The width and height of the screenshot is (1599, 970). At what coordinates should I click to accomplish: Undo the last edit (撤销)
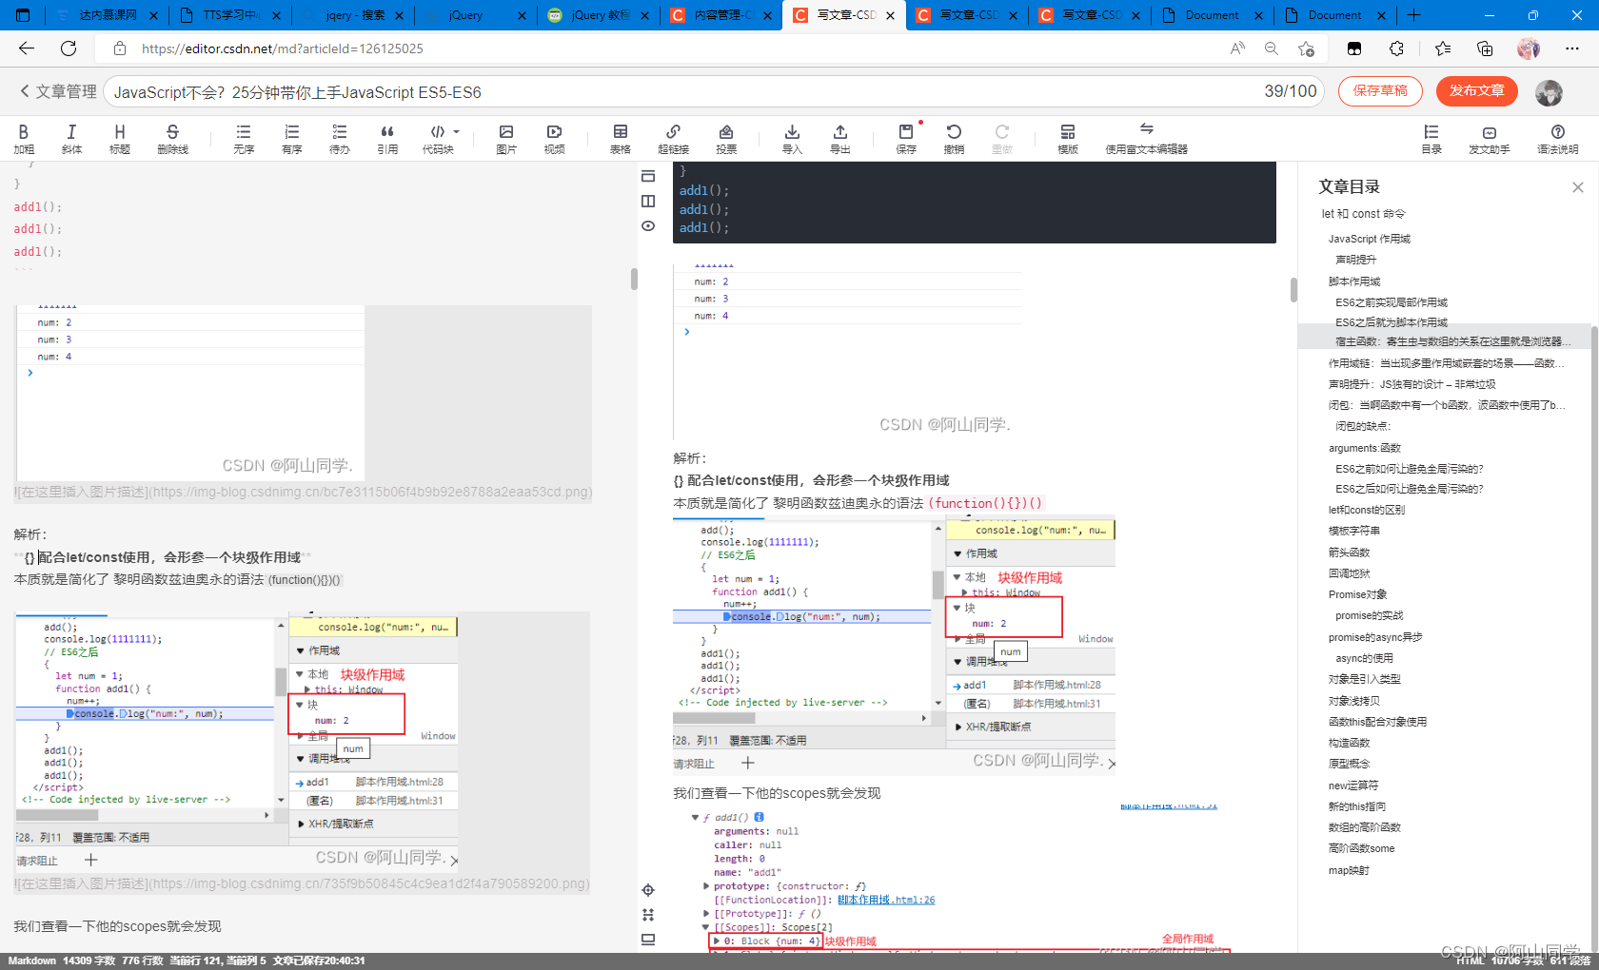click(954, 139)
